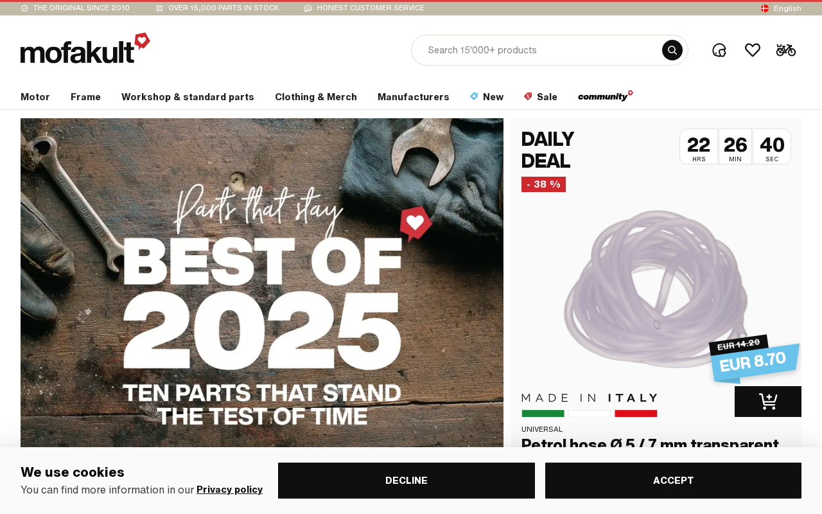The width and height of the screenshot is (822, 514).
Task: Open the Manufacturers menu
Action: [414, 97]
